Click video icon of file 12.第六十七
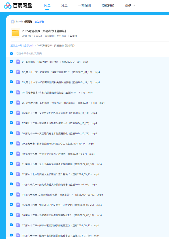 [18, 174]
